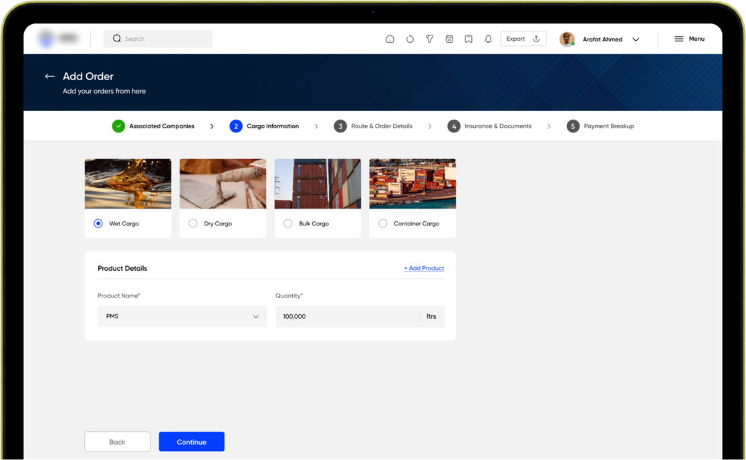
Task: Click the refresh icon in top bar
Action: click(410, 39)
